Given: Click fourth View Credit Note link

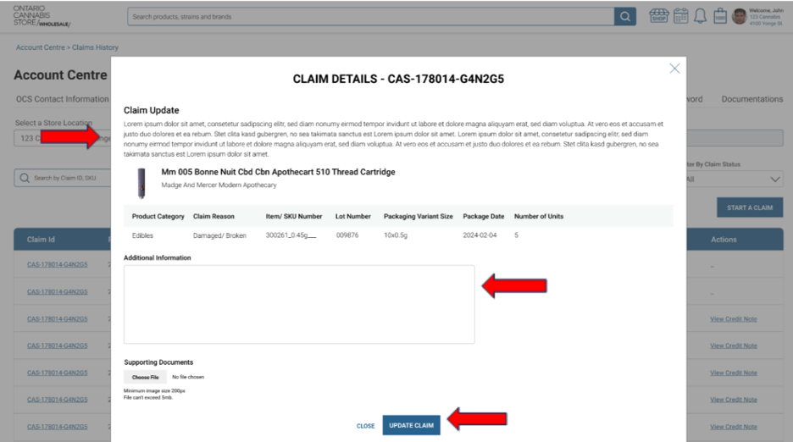Looking at the screenshot, I should pos(734,400).
